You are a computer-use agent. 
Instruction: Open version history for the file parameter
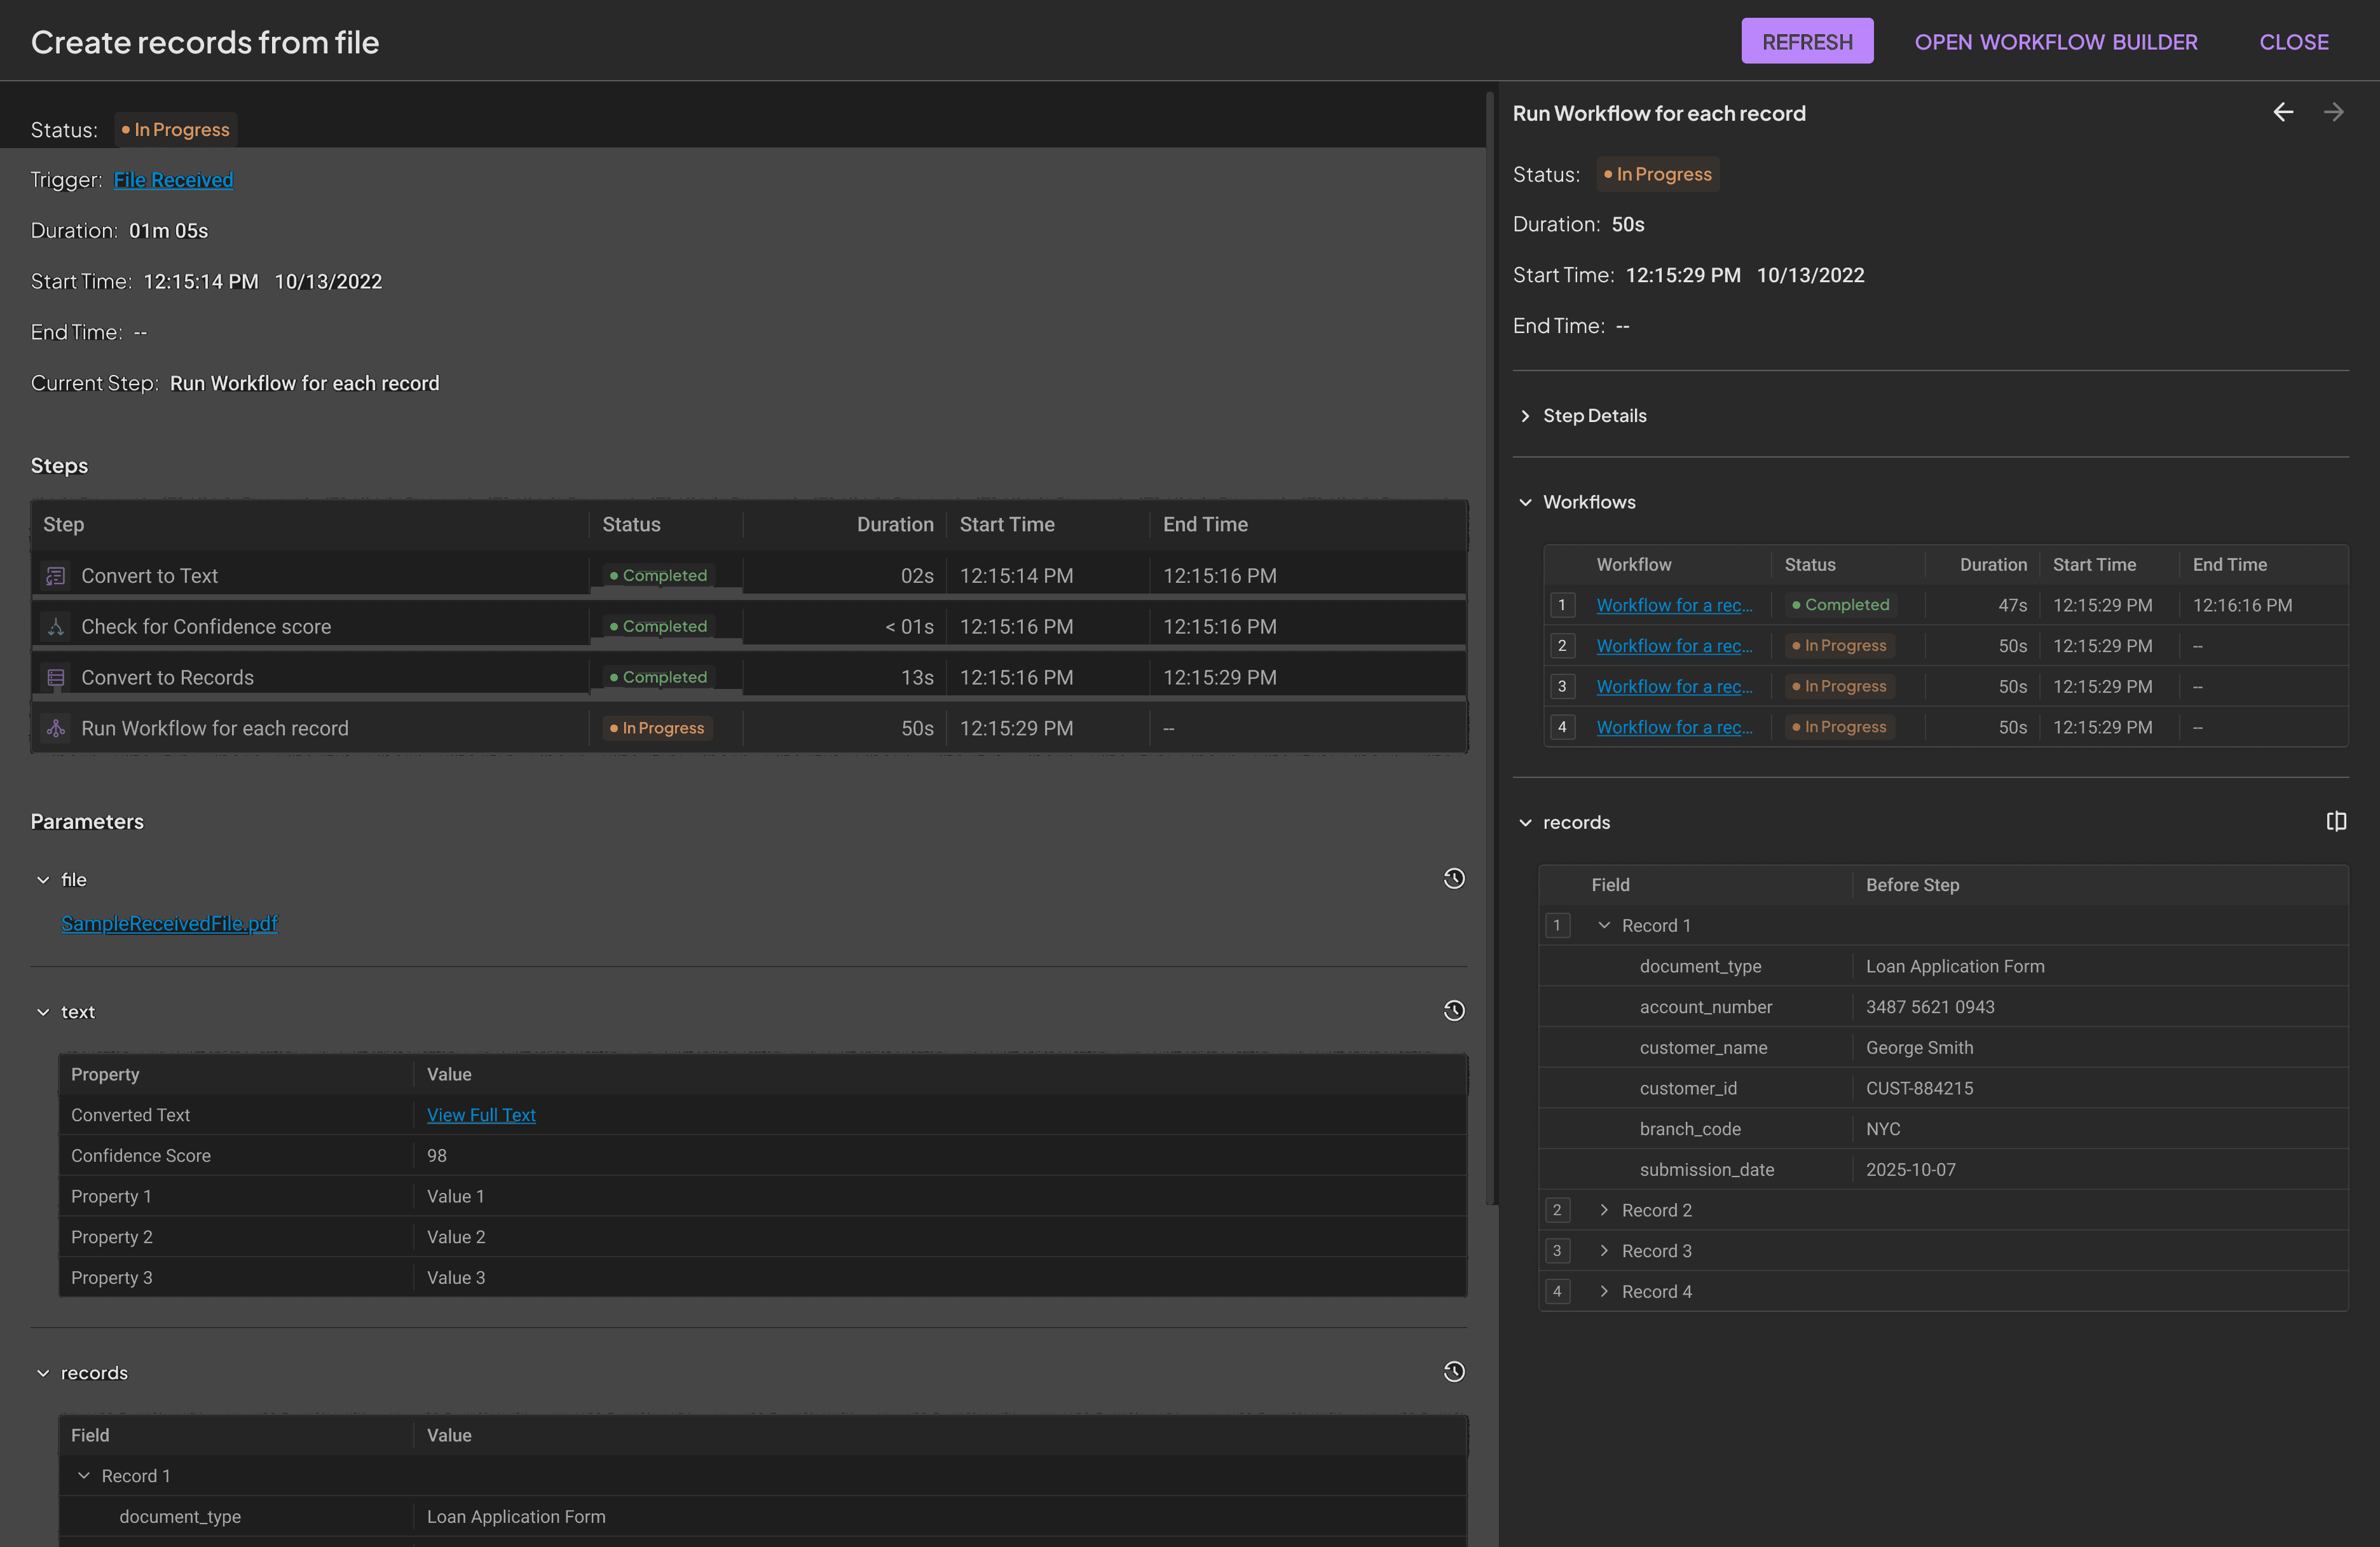pos(1454,878)
